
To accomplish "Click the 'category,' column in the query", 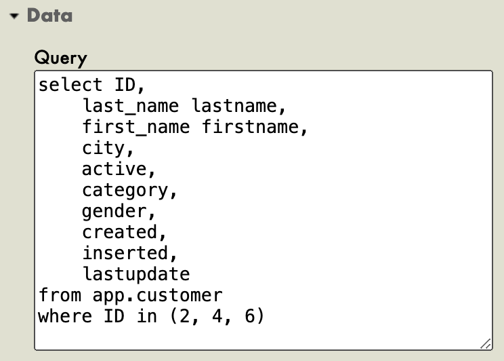I will (130, 190).
